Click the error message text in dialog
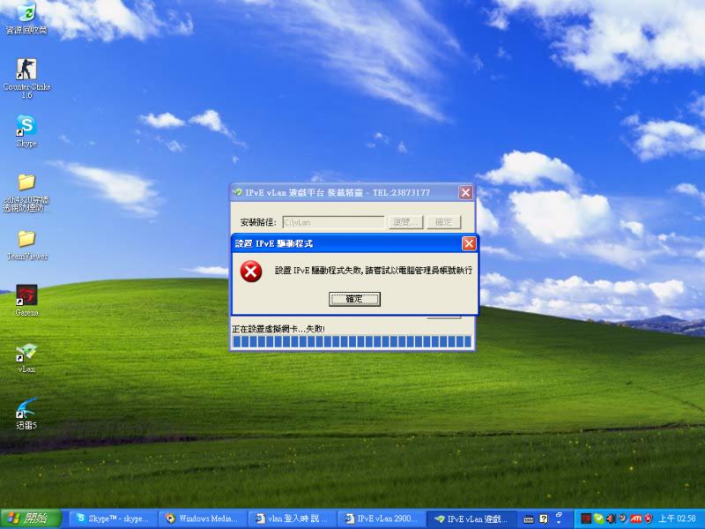The image size is (705, 529). (373, 271)
